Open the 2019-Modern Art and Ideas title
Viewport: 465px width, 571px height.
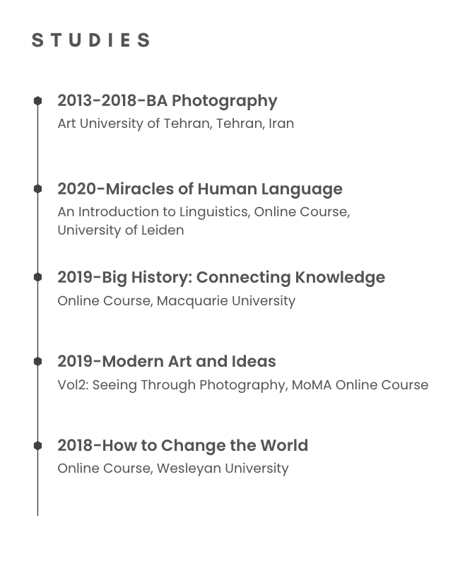tap(166, 361)
